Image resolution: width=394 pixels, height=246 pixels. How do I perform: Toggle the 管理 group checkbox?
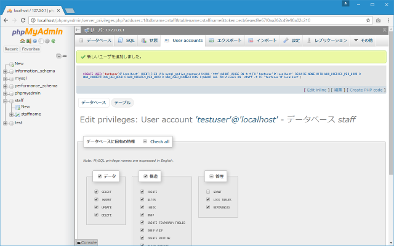click(x=211, y=177)
